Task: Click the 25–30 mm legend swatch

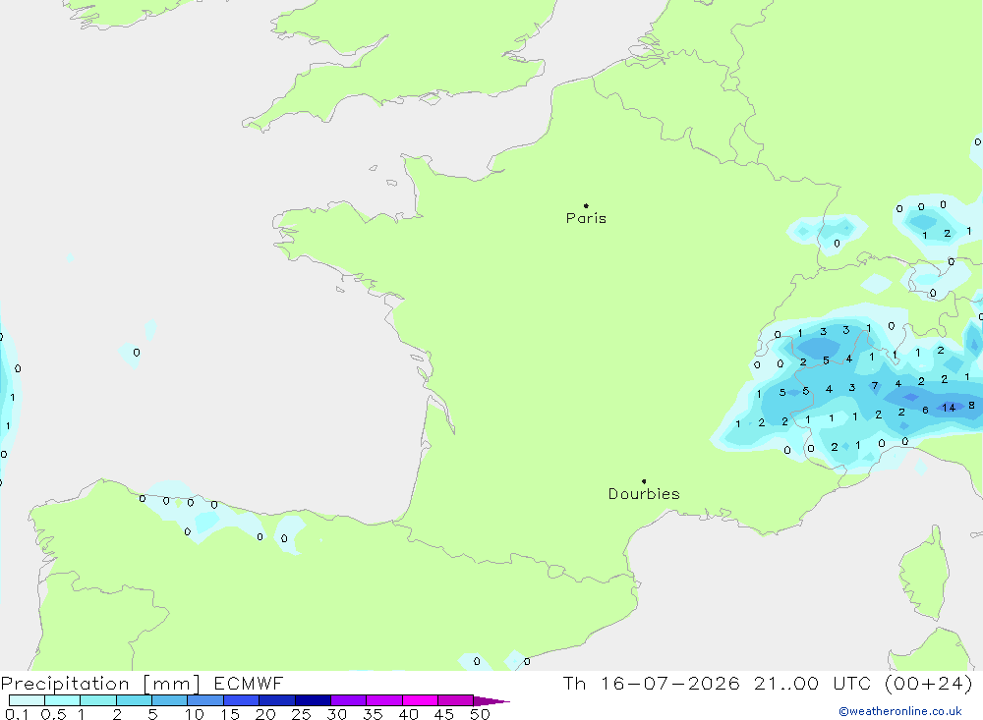Action: (x=313, y=700)
